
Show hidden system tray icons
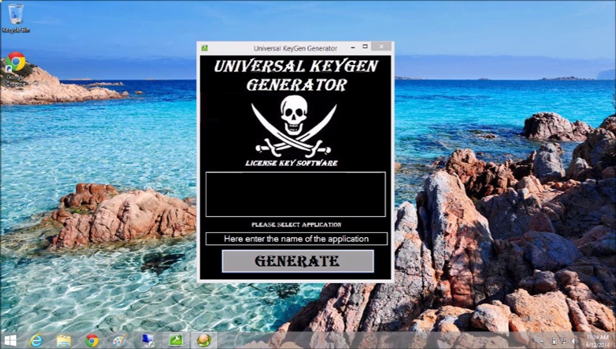point(542,341)
